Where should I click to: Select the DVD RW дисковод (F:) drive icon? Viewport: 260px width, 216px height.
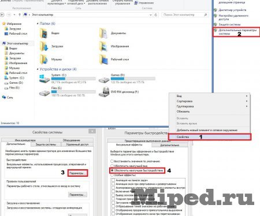click(104, 92)
